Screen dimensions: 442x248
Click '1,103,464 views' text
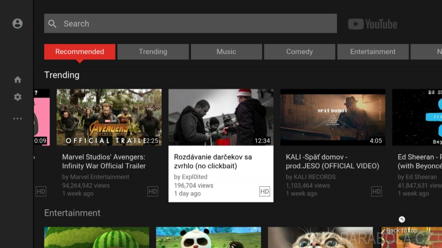(308, 186)
